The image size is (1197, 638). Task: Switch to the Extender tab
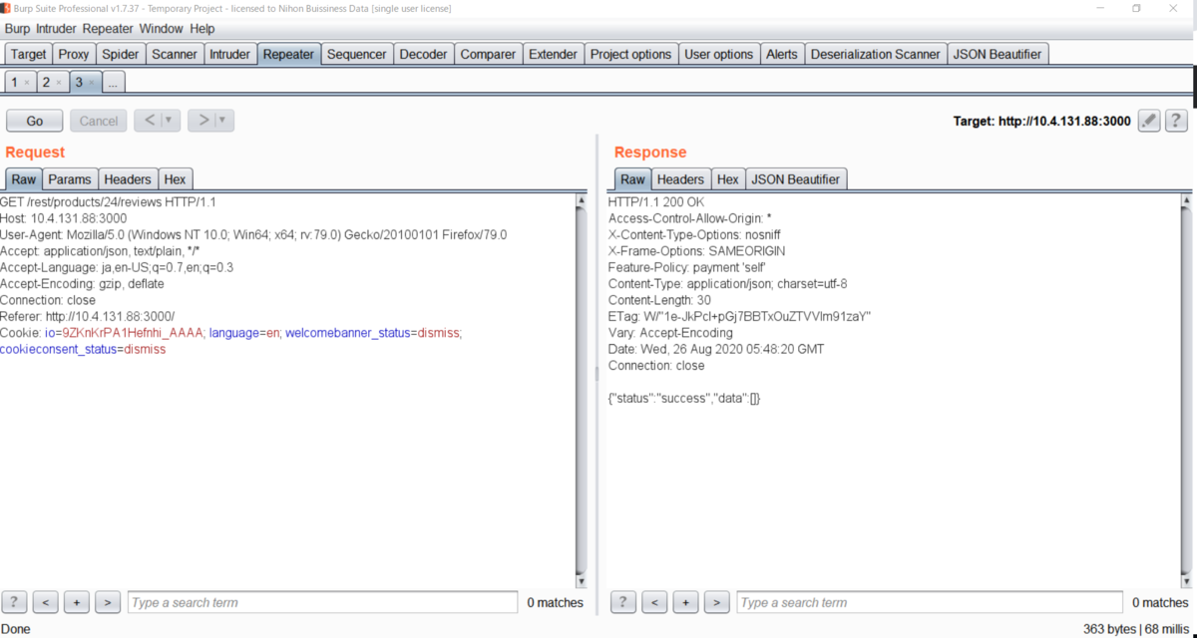pyautogui.click(x=553, y=54)
